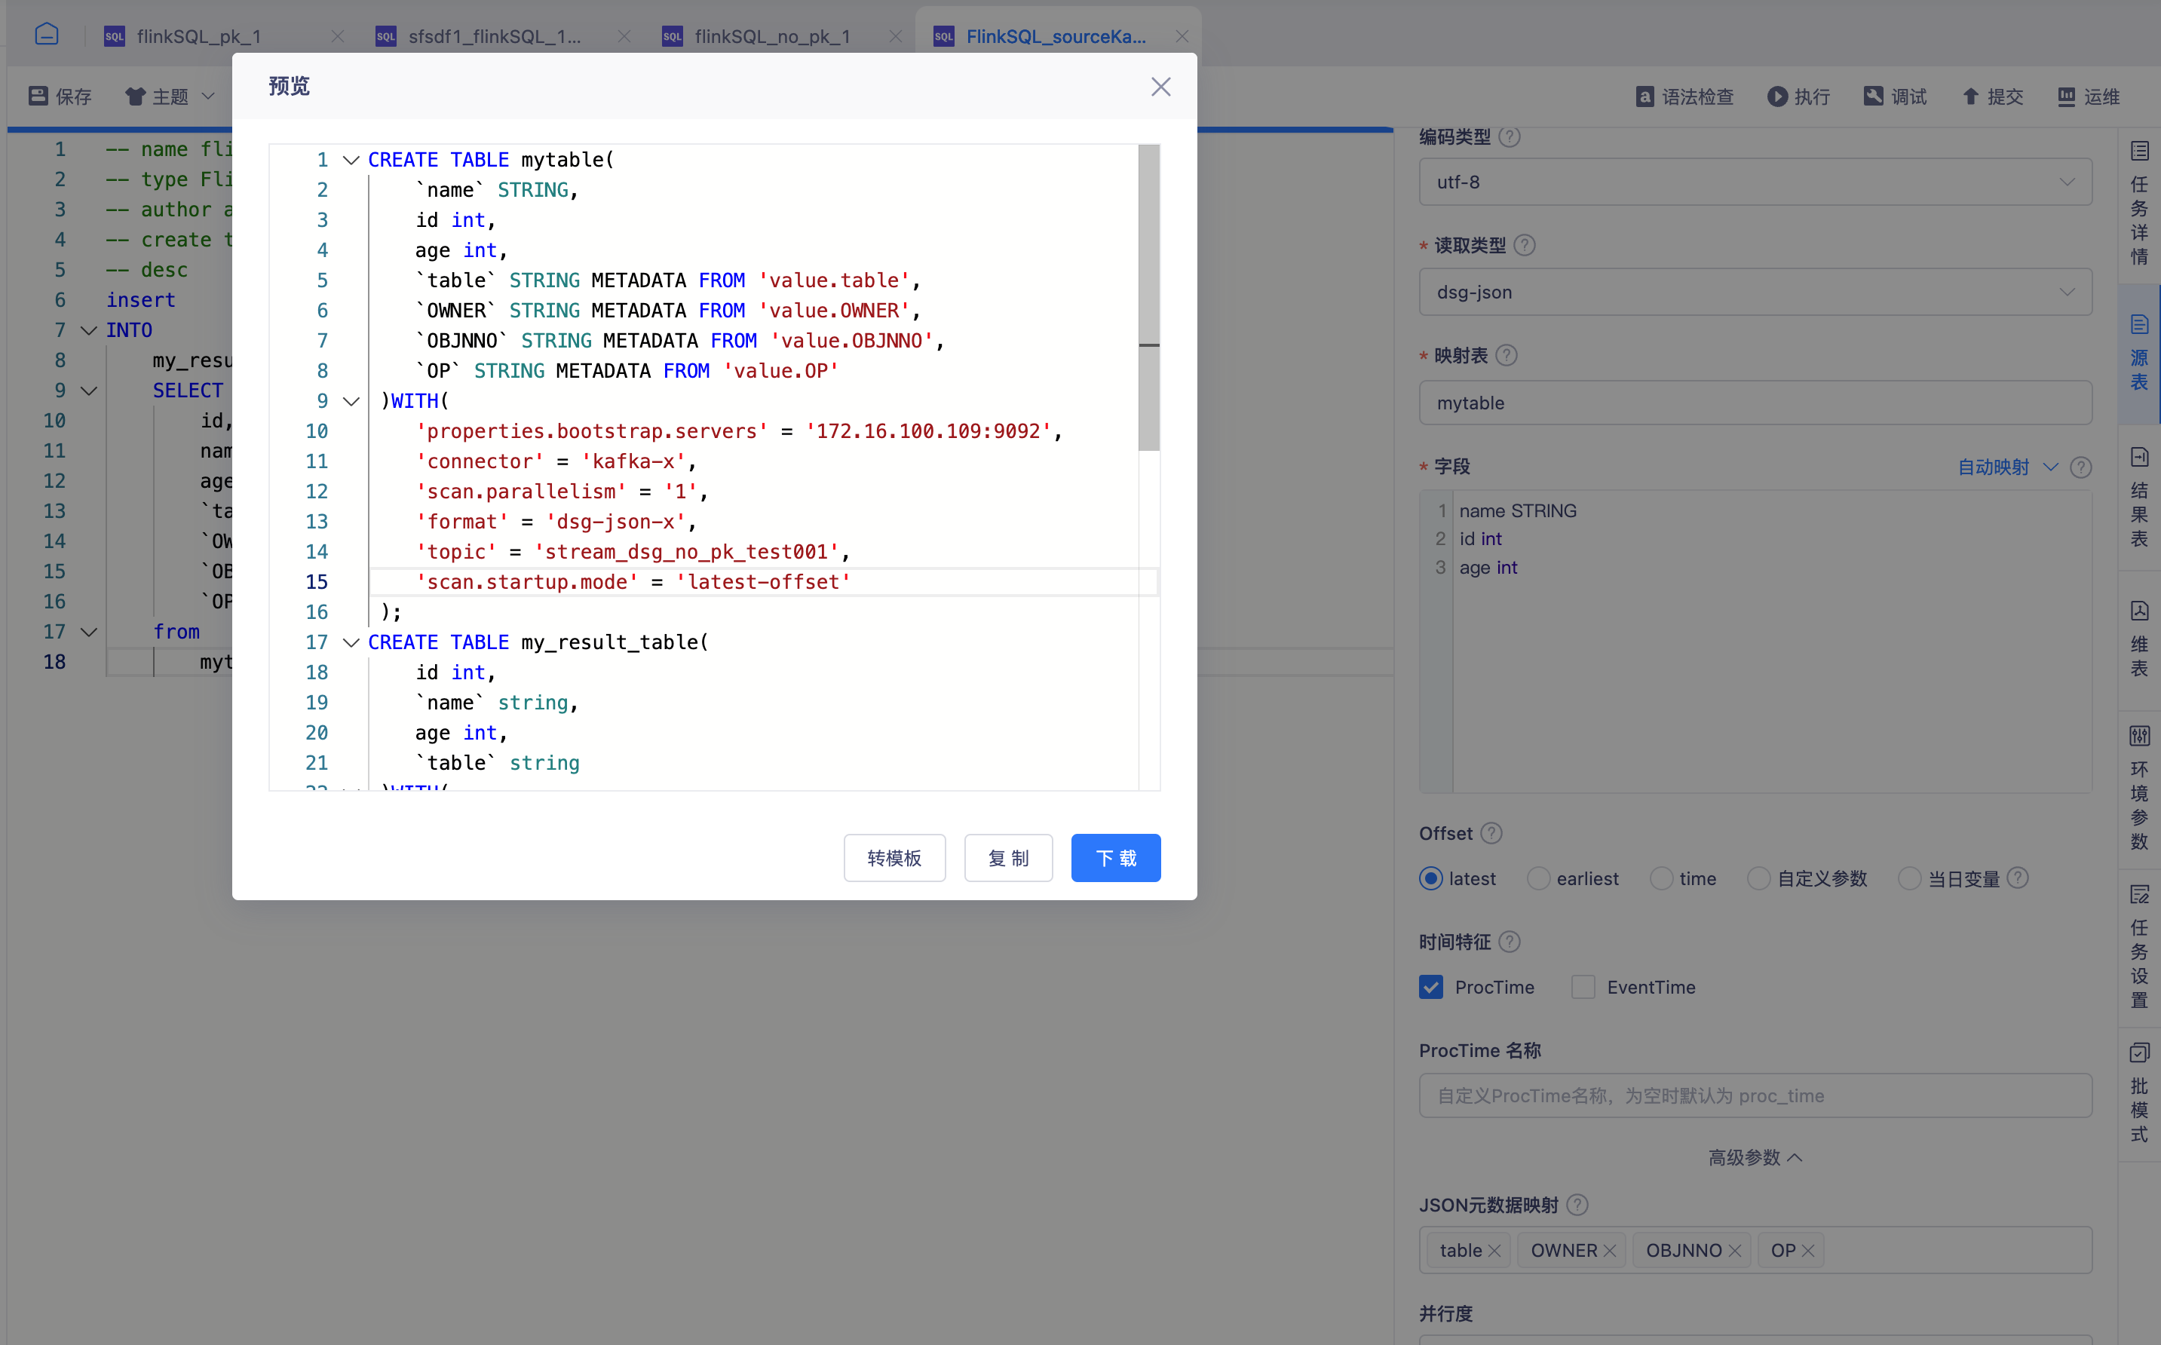
Task: Click the 下载 download button
Action: pos(1116,857)
